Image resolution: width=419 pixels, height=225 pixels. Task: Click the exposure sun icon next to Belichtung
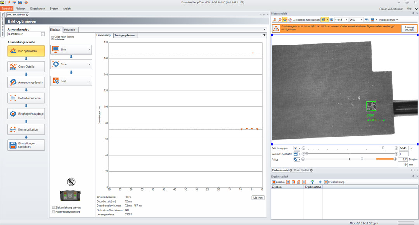[x=296, y=148]
